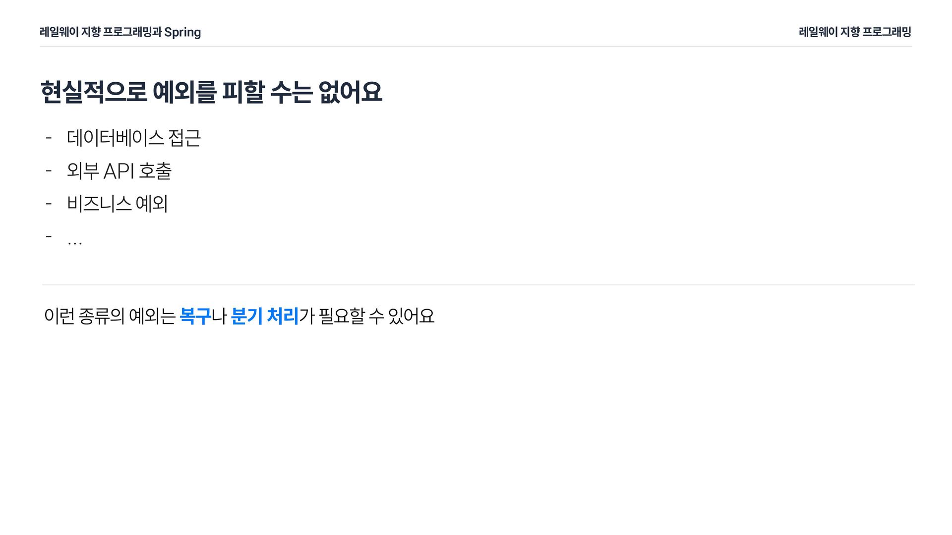Click the dash marker before 데이터베이스 접근
Screen dimensions: 952x535
tap(49, 138)
